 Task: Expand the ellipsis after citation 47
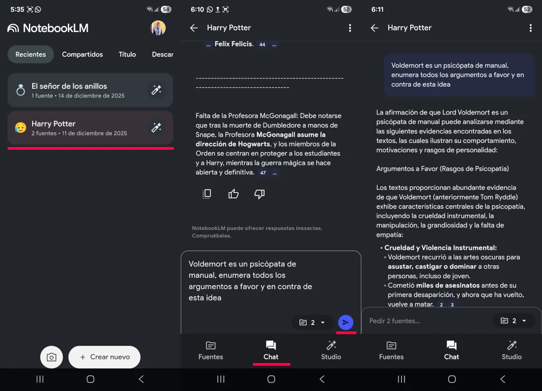click(275, 173)
